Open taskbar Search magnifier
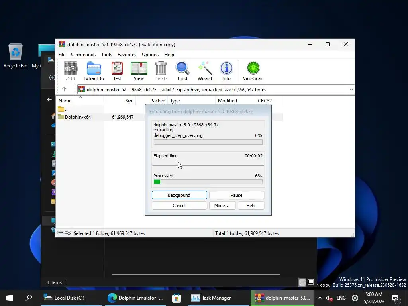Image resolution: width=408 pixels, height=306 pixels. pos(29,298)
